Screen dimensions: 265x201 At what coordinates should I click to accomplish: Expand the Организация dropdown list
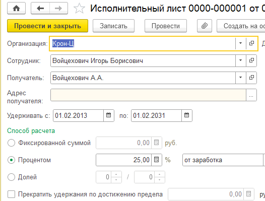[241, 43]
